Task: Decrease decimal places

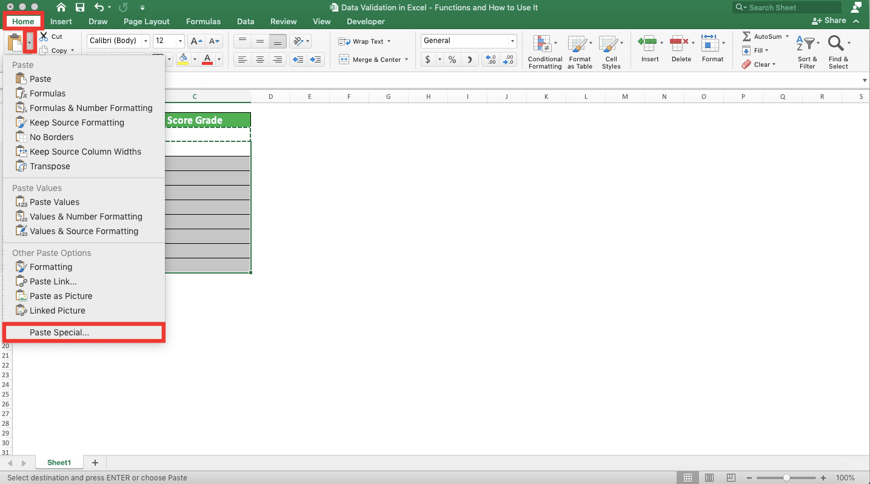Action: 509,59
